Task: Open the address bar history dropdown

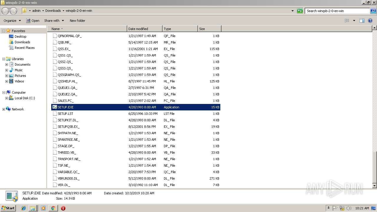Action: pos(292,11)
